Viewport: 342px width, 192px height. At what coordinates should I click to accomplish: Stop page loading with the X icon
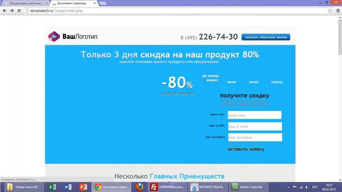pos(19,11)
